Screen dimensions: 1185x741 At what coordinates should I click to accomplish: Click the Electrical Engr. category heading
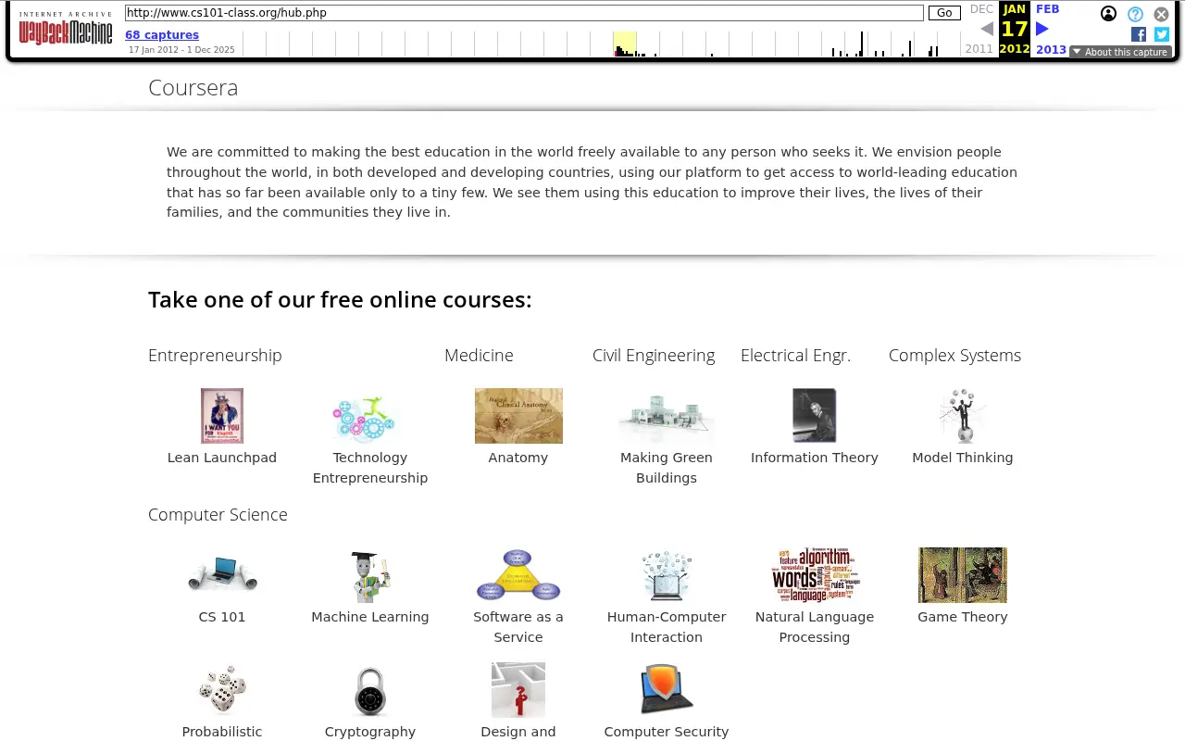tap(795, 356)
